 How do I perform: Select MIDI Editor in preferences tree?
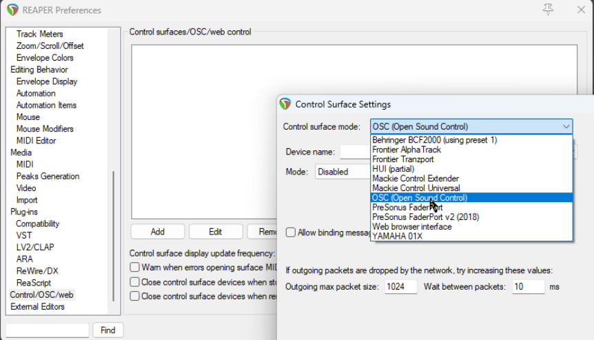coord(36,141)
